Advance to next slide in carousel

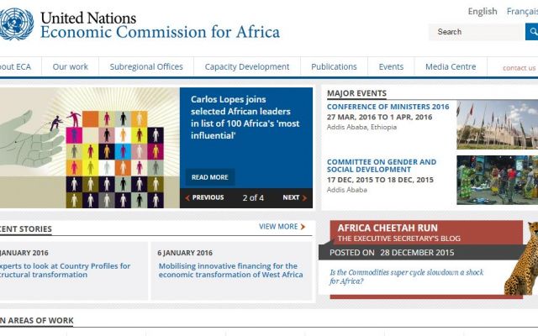pyautogui.click(x=294, y=197)
